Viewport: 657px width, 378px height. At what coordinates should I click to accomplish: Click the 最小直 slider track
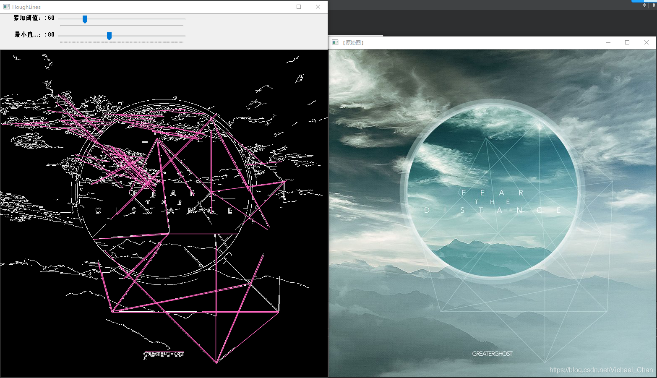click(122, 36)
